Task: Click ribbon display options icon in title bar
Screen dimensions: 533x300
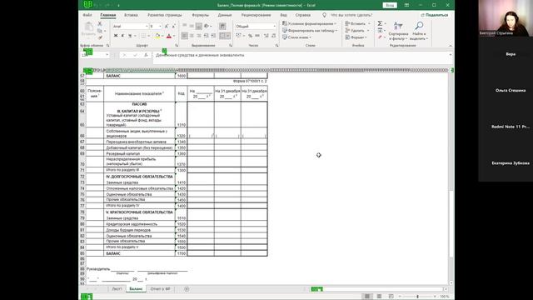Action: 406,5
